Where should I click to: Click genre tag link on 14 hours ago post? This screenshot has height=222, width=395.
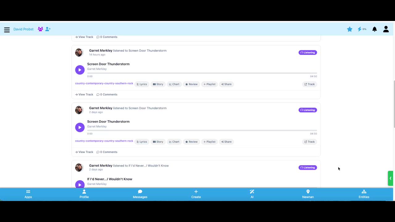(104, 84)
